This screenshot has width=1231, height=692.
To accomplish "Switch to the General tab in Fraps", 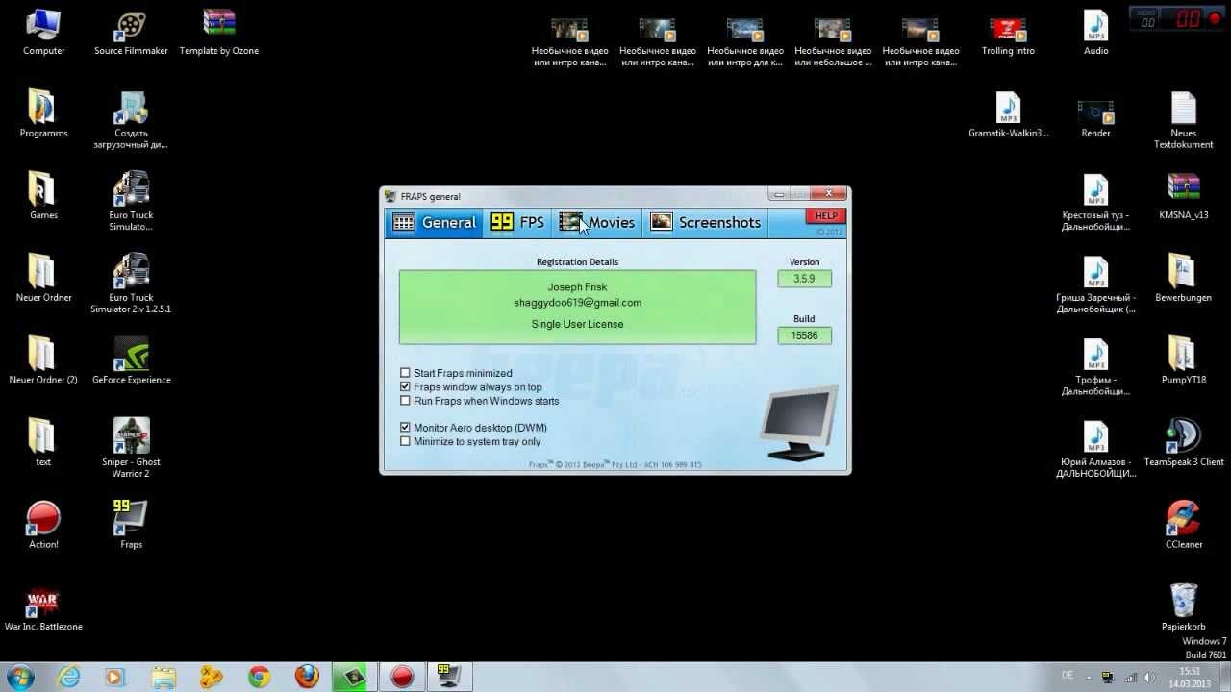I will pyautogui.click(x=434, y=222).
